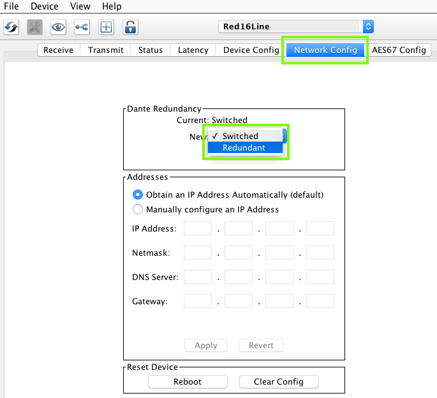Click the padlock icon in toolbar

pyautogui.click(x=130, y=27)
